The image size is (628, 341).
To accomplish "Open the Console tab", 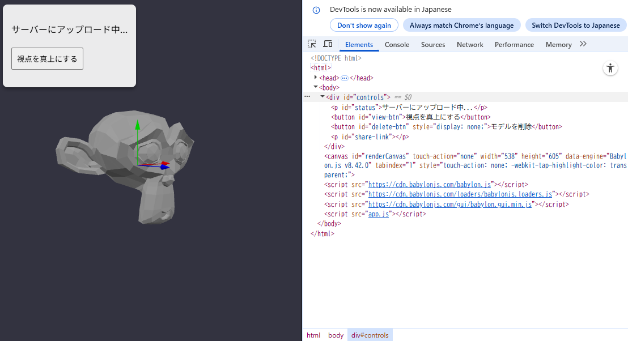I will click(x=397, y=45).
